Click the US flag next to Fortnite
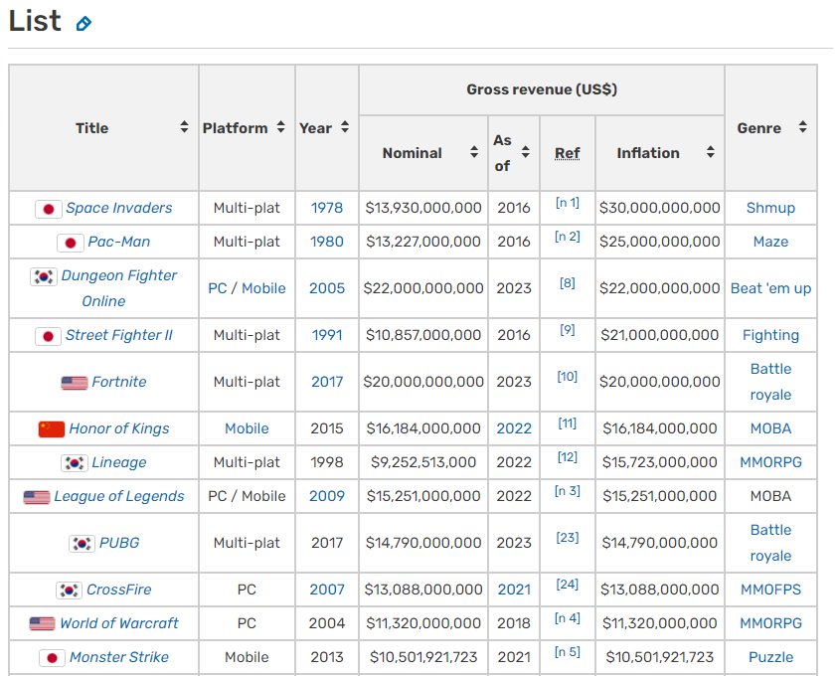This screenshot has width=837, height=676. coord(75,383)
